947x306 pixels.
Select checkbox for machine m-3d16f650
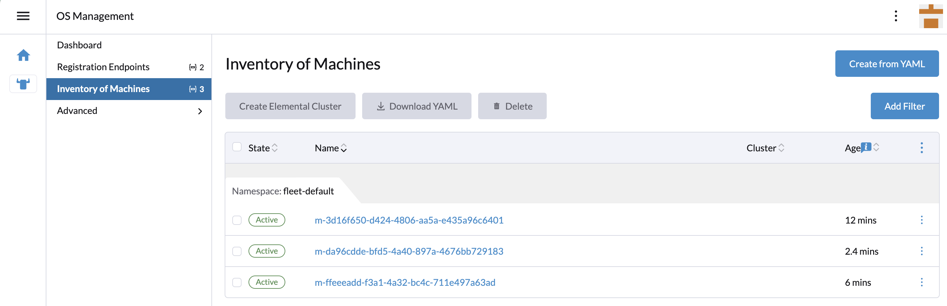point(237,220)
